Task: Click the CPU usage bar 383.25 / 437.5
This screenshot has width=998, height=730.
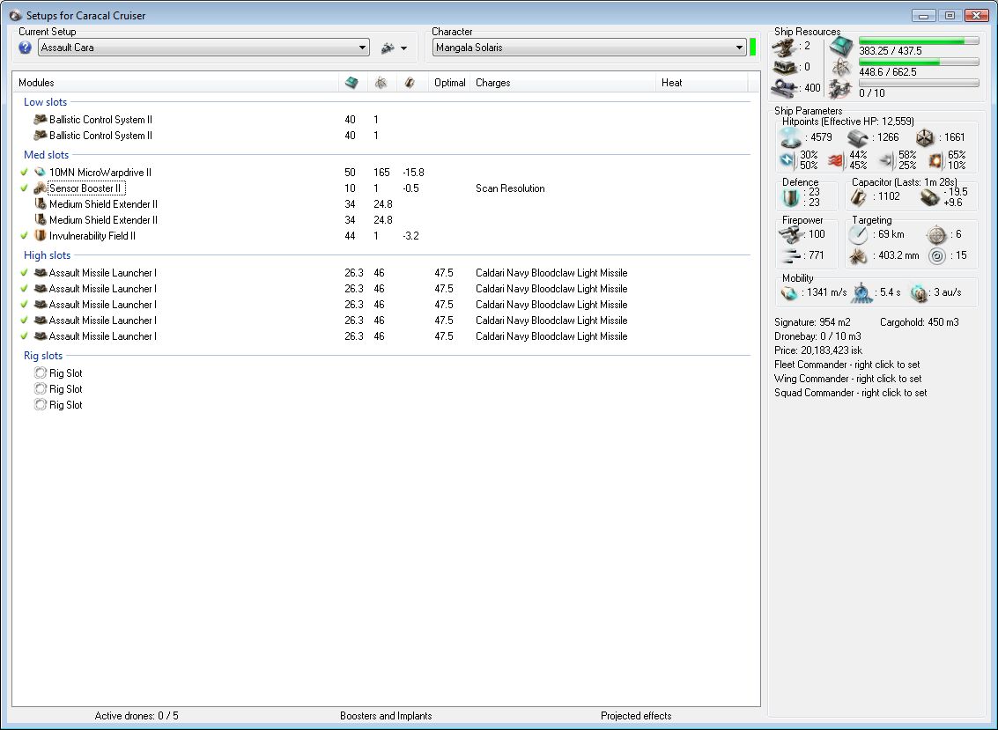Action: point(918,41)
